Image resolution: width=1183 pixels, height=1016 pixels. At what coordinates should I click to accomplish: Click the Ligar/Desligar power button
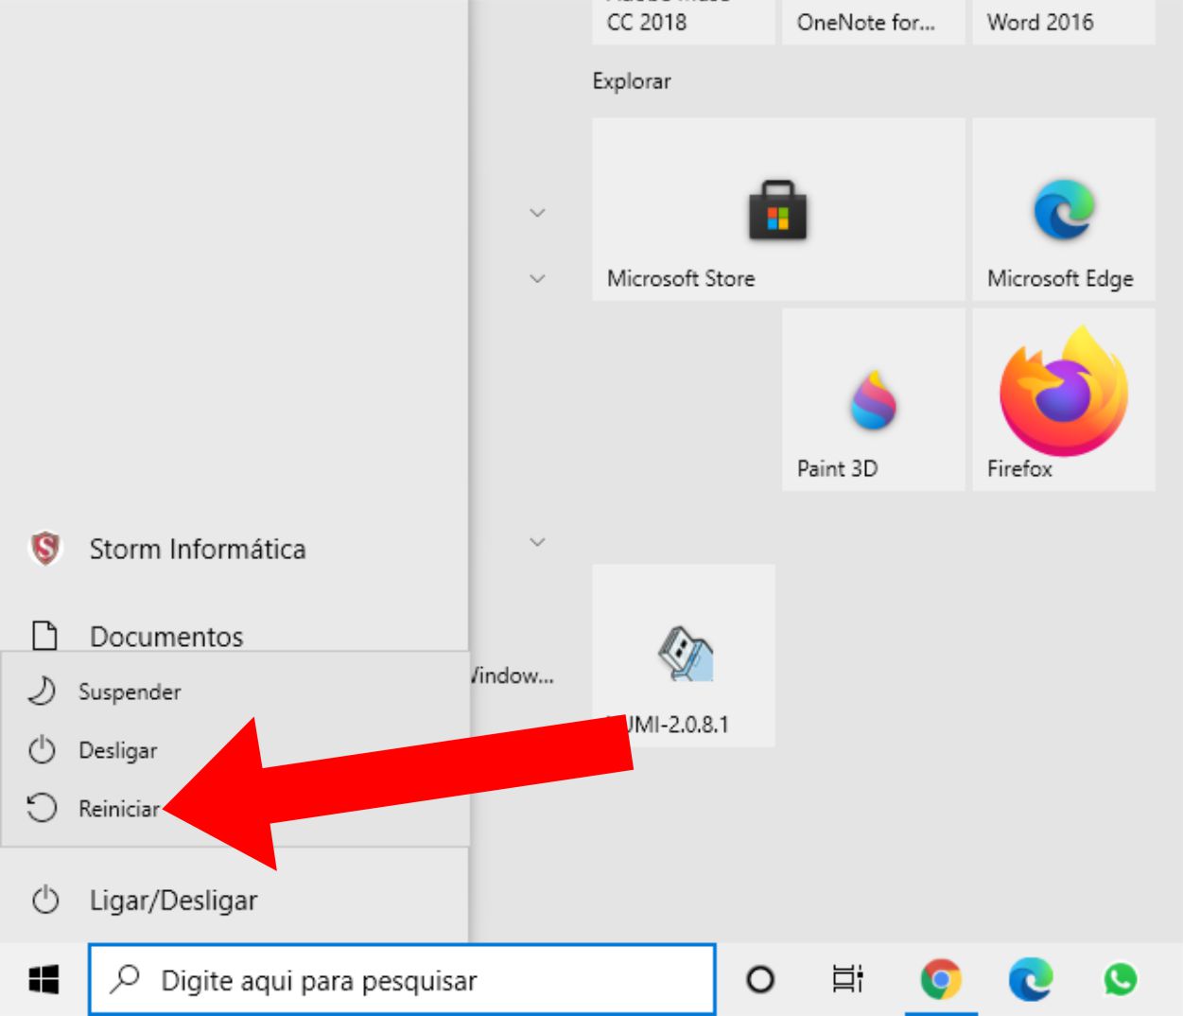coord(234,901)
